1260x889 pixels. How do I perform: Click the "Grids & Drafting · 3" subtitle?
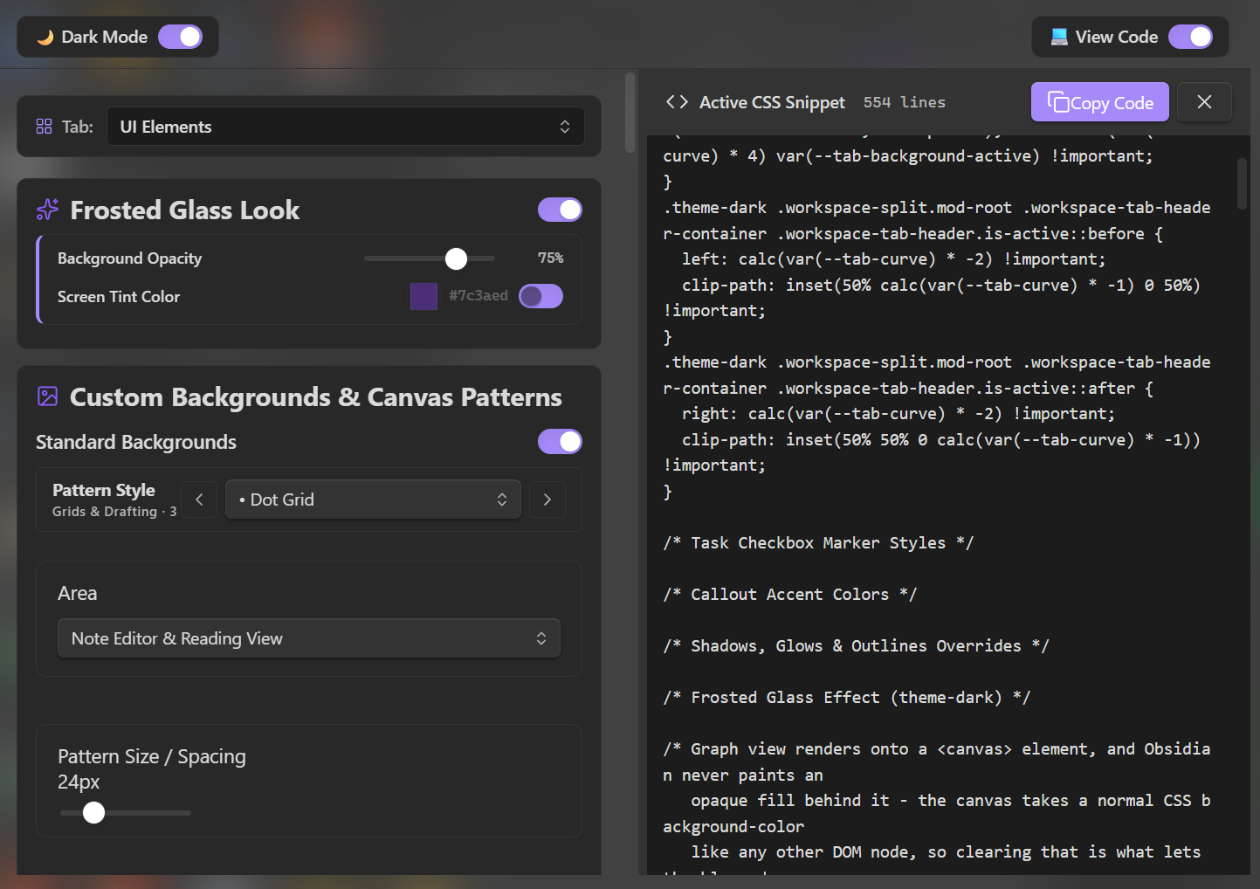[x=114, y=512]
